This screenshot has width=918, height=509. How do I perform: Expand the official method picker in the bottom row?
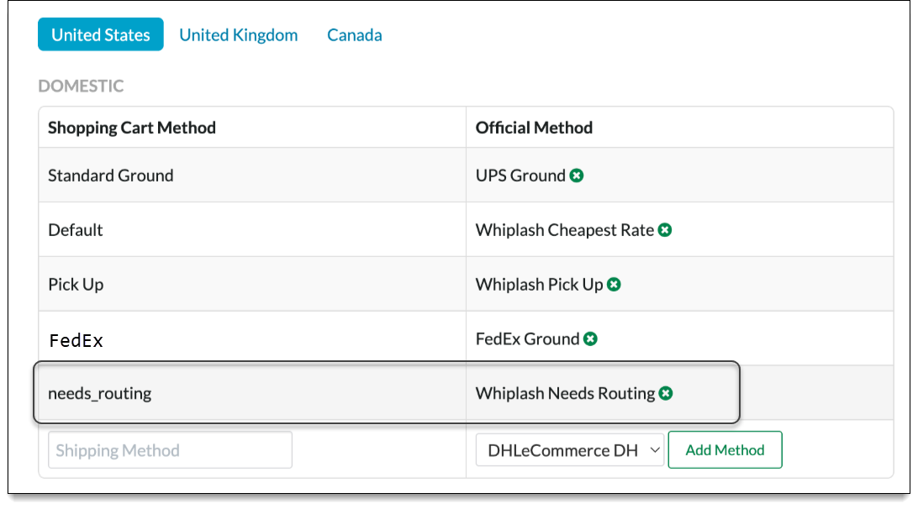click(569, 449)
